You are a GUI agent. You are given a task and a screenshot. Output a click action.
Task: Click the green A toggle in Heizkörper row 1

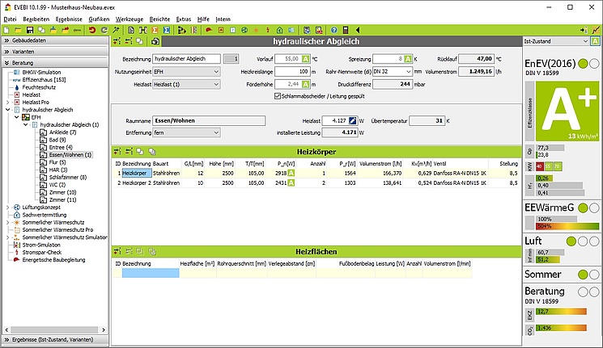coord(291,173)
